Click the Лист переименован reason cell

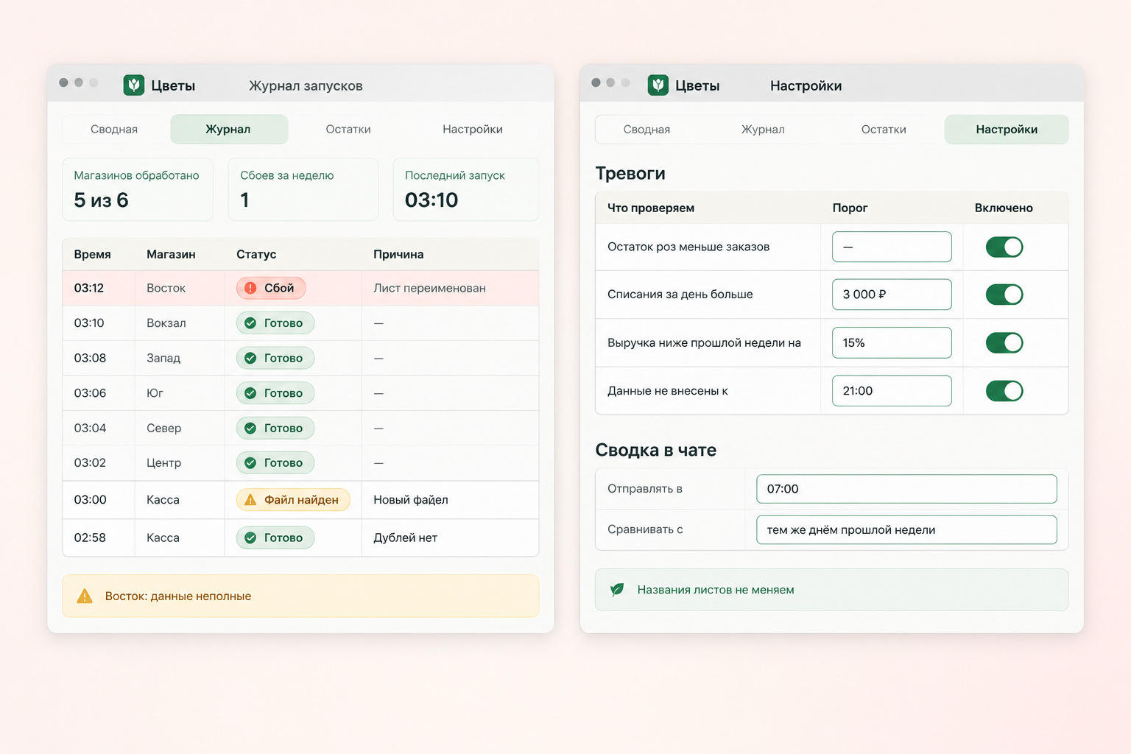(x=450, y=288)
